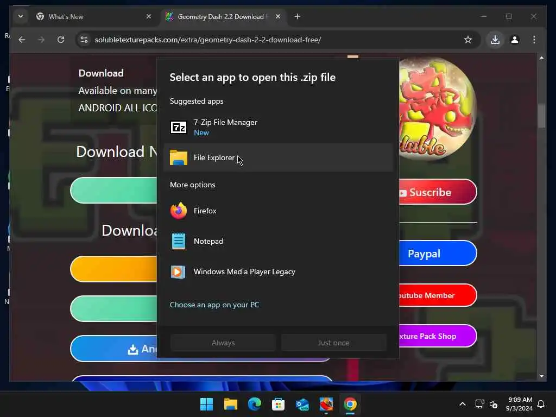Pick Firefox from More options
This screenshot has height=417, width=556.
(x=279, y=211)
